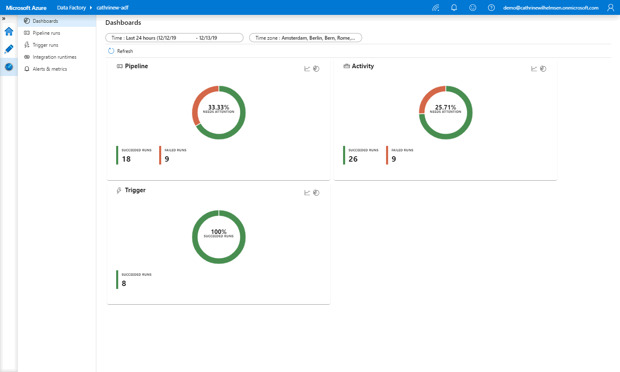620x372 pixels.
Task: Select the Monitor gauge icon
Action: click(x=9, y=67)
